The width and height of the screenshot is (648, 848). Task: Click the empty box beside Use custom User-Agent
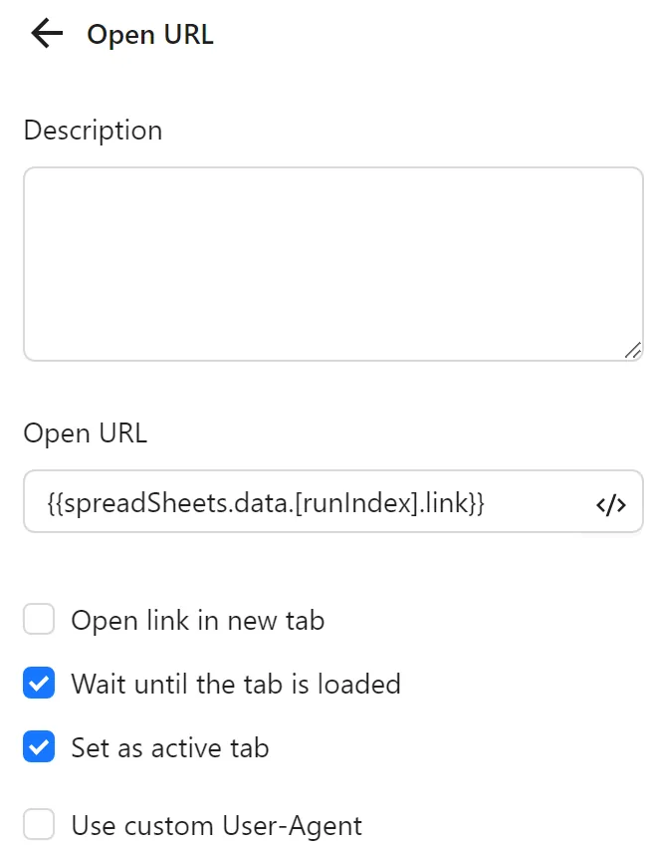tap(39, 825)
